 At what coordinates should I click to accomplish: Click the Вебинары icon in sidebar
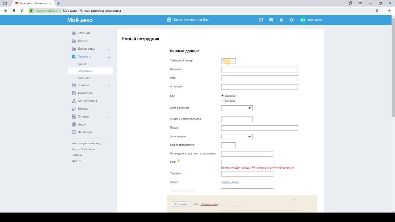pyautogui.click(x=74, y=132)
